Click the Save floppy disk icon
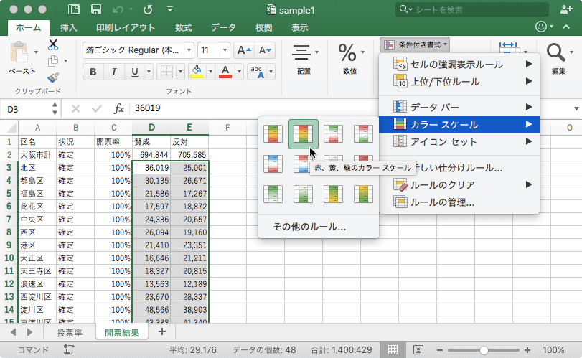The image size is (582, 358). [96, 9]
